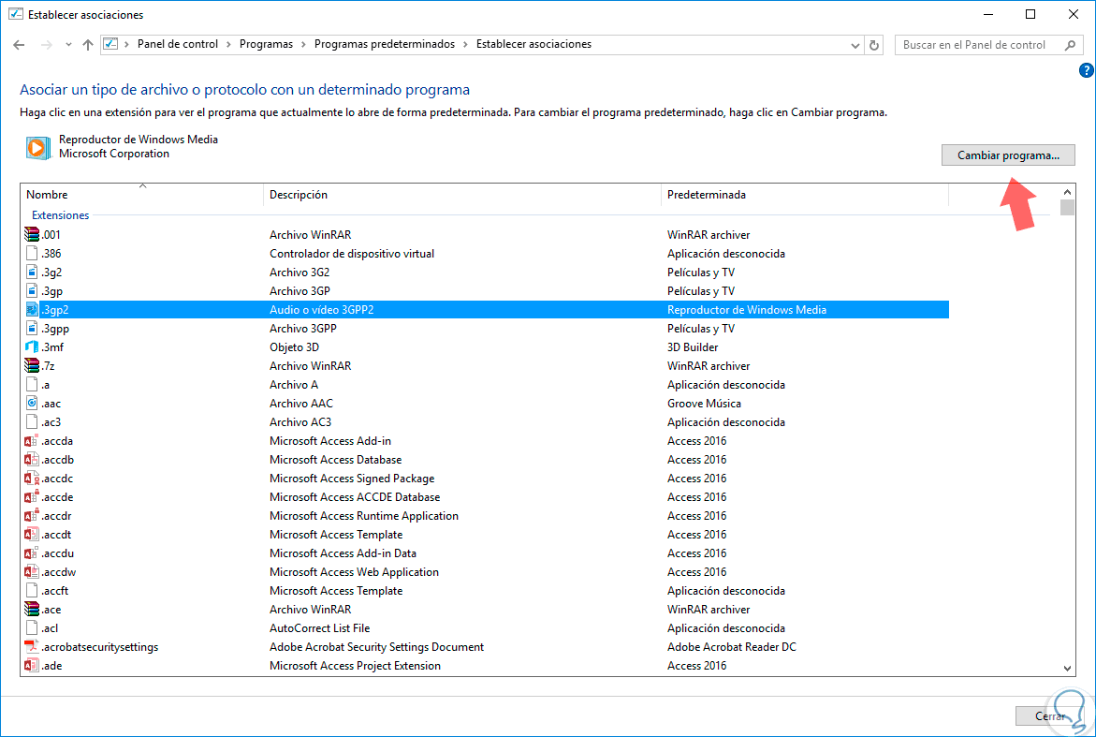Image resolution: width=1096 pixels, height=737 pixels.
Task: Open the address bar history dropdown
Action: 855,45
